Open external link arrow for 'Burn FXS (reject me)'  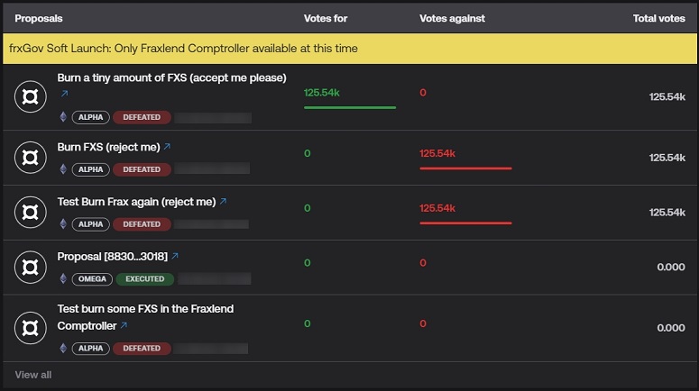pos(167,147)
